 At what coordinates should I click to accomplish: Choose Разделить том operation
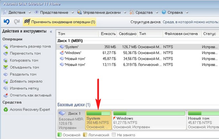23,74
